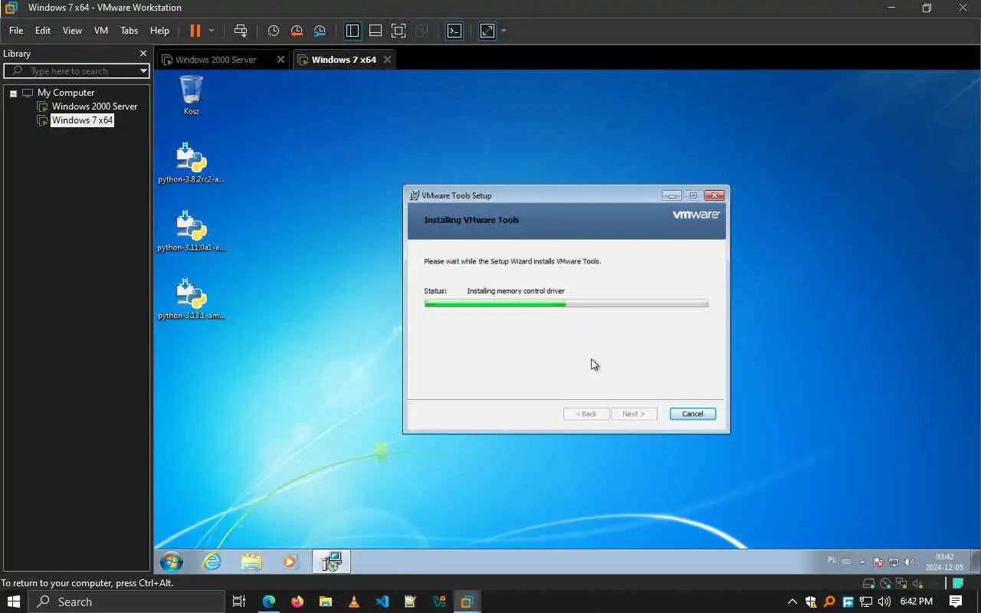Open Windows Media Player in guest taskbar
Viewport: 981px width, 613px height.
point(290,562)
